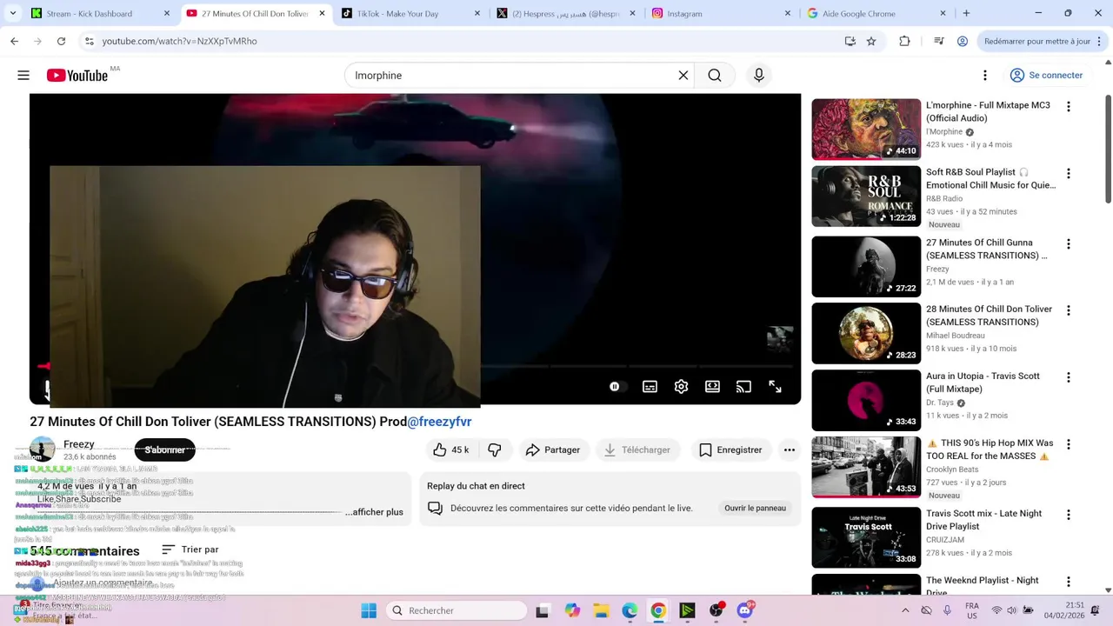
Task: Subscribe to Freezy with S'abonner
Action: coord(164,450)
